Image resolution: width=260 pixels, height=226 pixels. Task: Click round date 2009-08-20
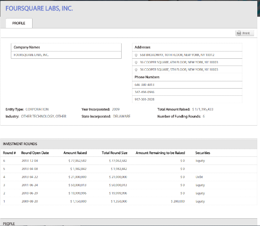pos(30,201)
